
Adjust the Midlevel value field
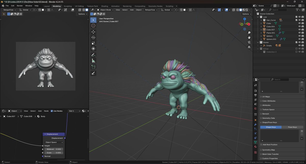coord(54,149)
